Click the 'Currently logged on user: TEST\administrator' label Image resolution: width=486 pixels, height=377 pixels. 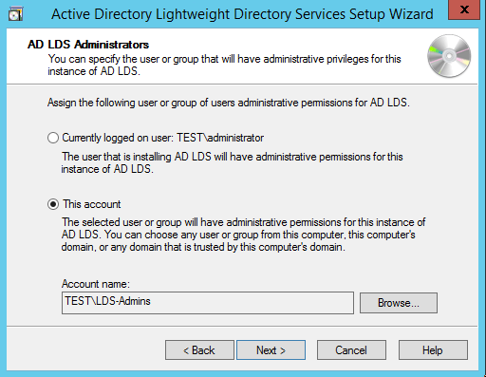tap(162, 138)
